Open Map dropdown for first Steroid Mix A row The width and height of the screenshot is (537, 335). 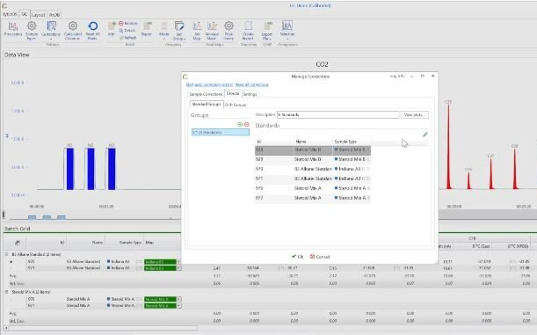pyautogui.click(x=179, y=299)
